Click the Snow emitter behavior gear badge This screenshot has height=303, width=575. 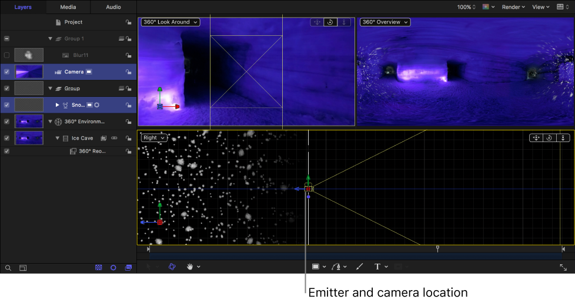coord(97,105)
